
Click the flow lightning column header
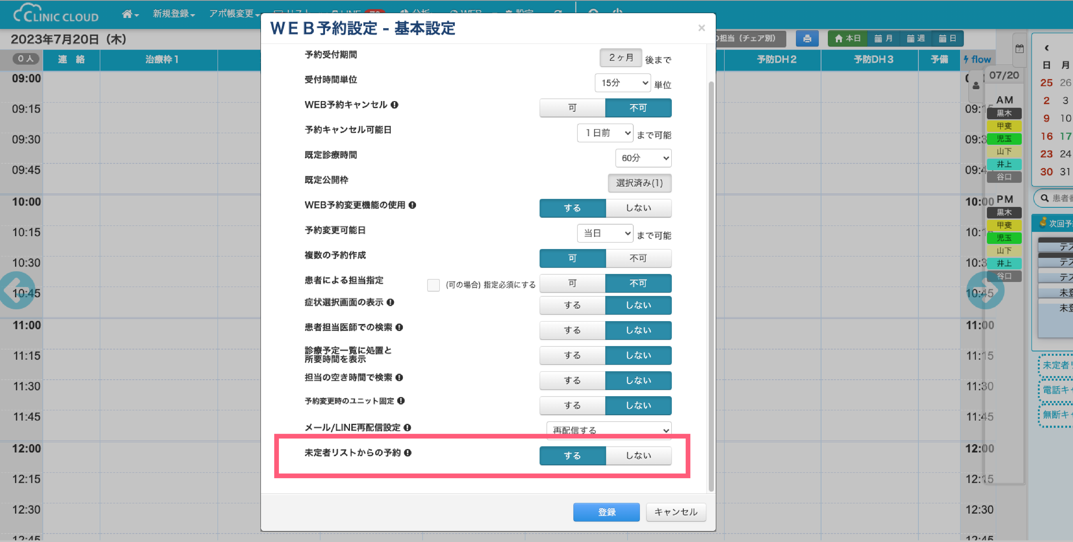pos(977,60)
